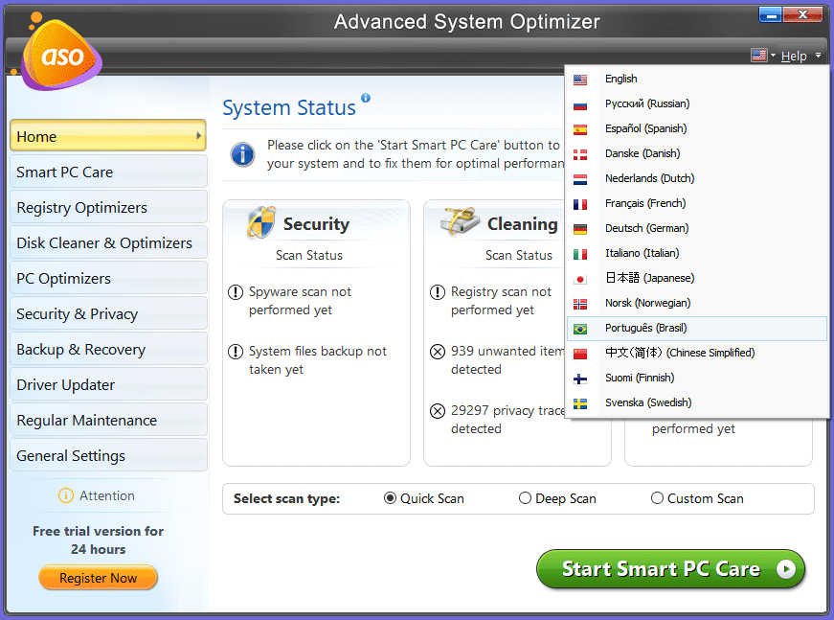Open Registry Optimizers in sidebar
Image resolution: width=834 pixels, height=620 pixels.
click(82, 208)
